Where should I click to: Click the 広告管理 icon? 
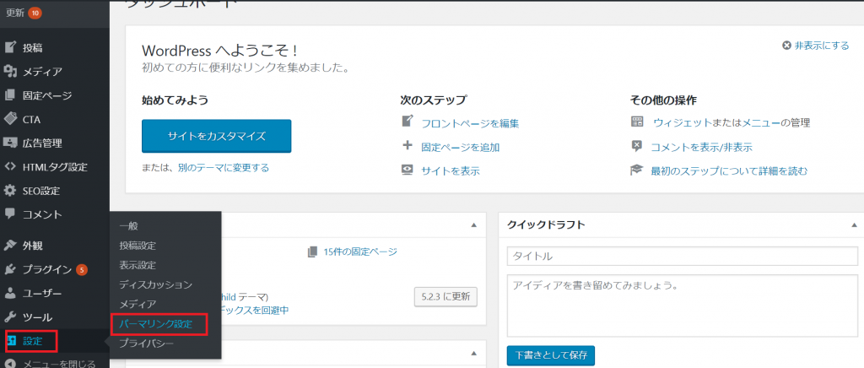click(x=10, y=143)
